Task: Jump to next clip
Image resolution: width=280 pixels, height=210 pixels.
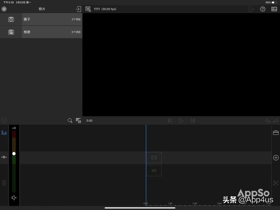Action: [x=192, y=121]
